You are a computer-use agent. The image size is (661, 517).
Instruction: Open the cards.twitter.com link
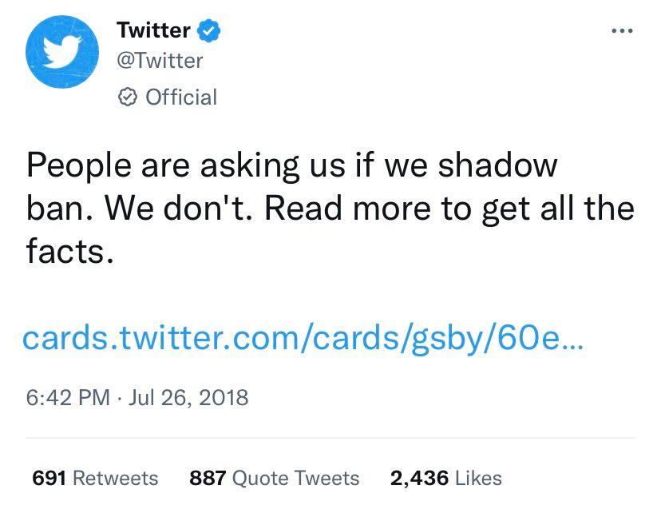pyautogui.click(x=303, y=338)
